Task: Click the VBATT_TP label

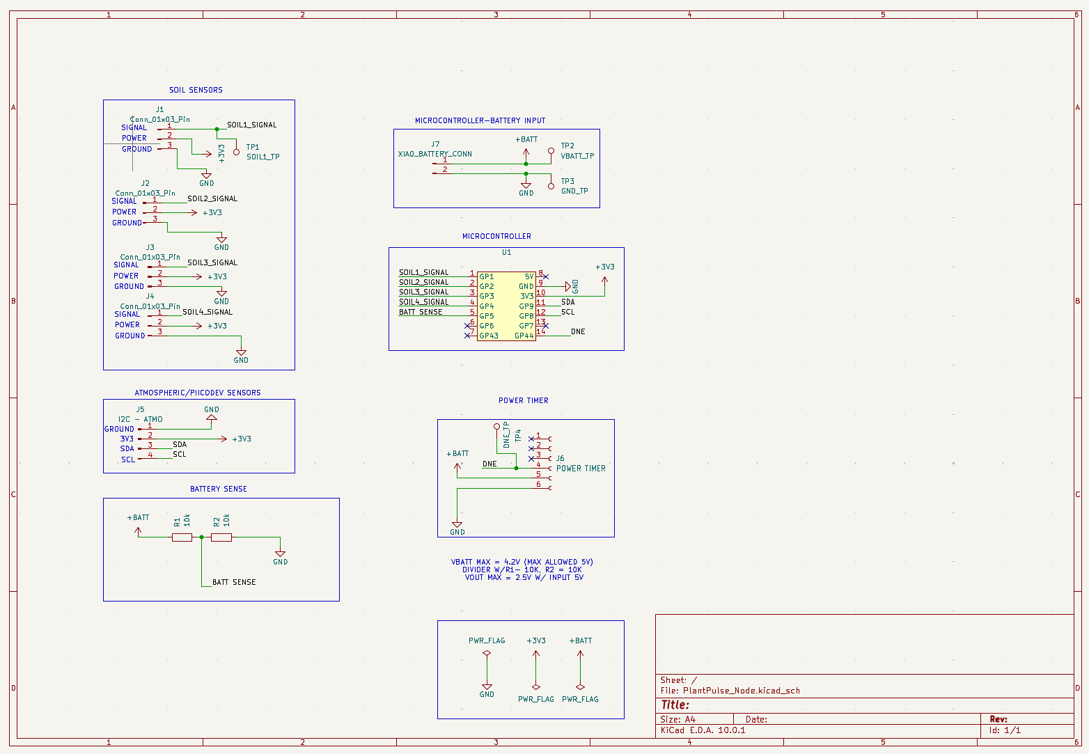Action: (x=578, y=156)
